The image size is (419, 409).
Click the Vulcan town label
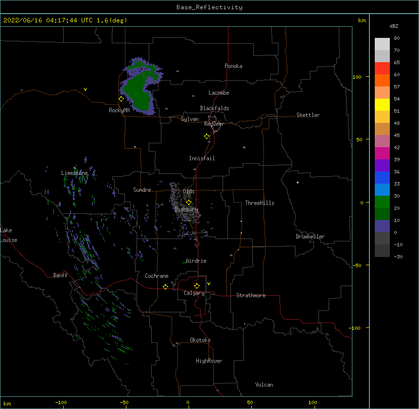[x=264, y=385]
